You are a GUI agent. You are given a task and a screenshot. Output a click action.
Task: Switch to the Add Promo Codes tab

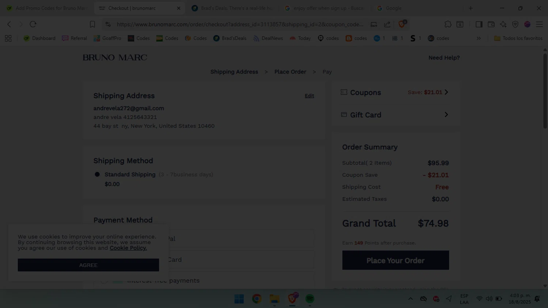click(47, 8)
